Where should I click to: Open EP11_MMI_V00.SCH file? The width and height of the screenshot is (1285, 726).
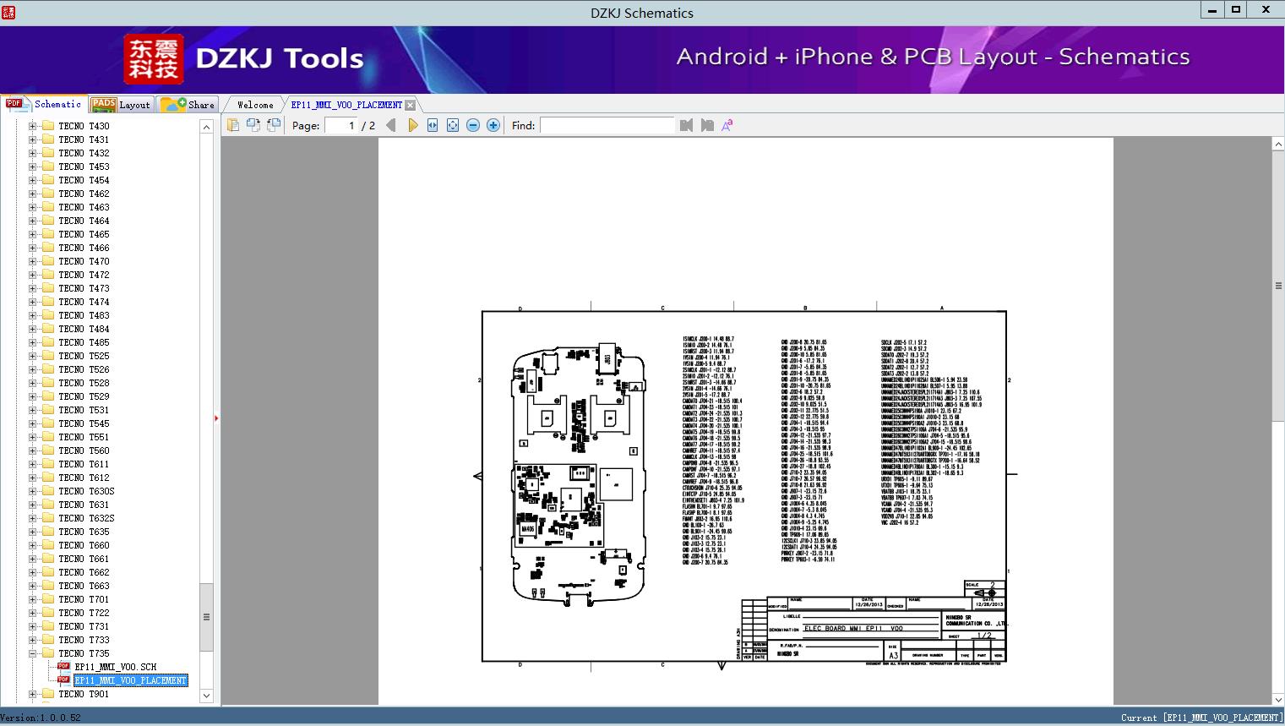115,667
